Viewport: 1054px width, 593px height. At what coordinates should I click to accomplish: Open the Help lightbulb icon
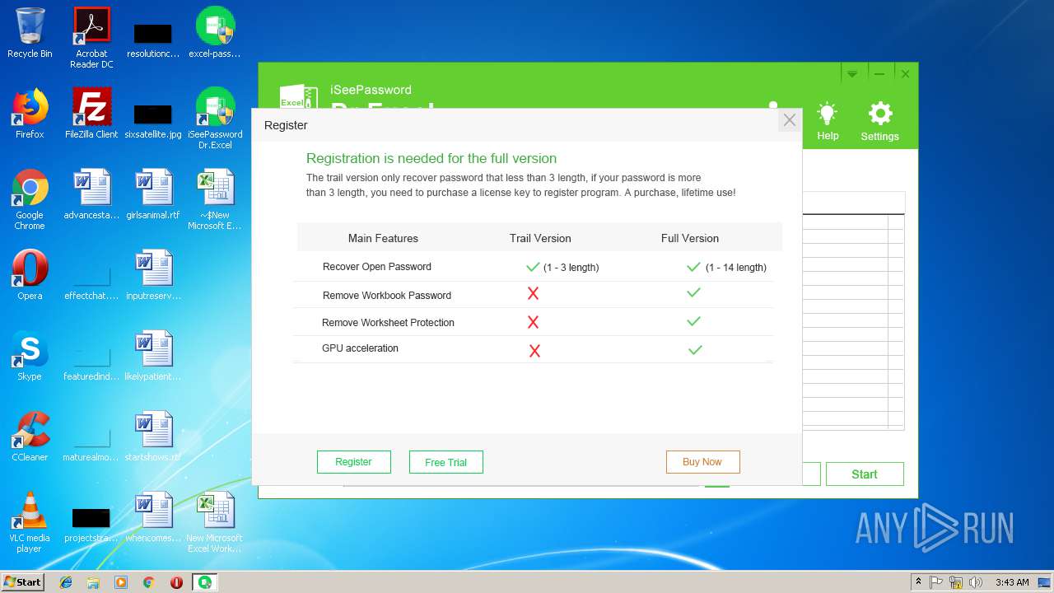point(828,122)
